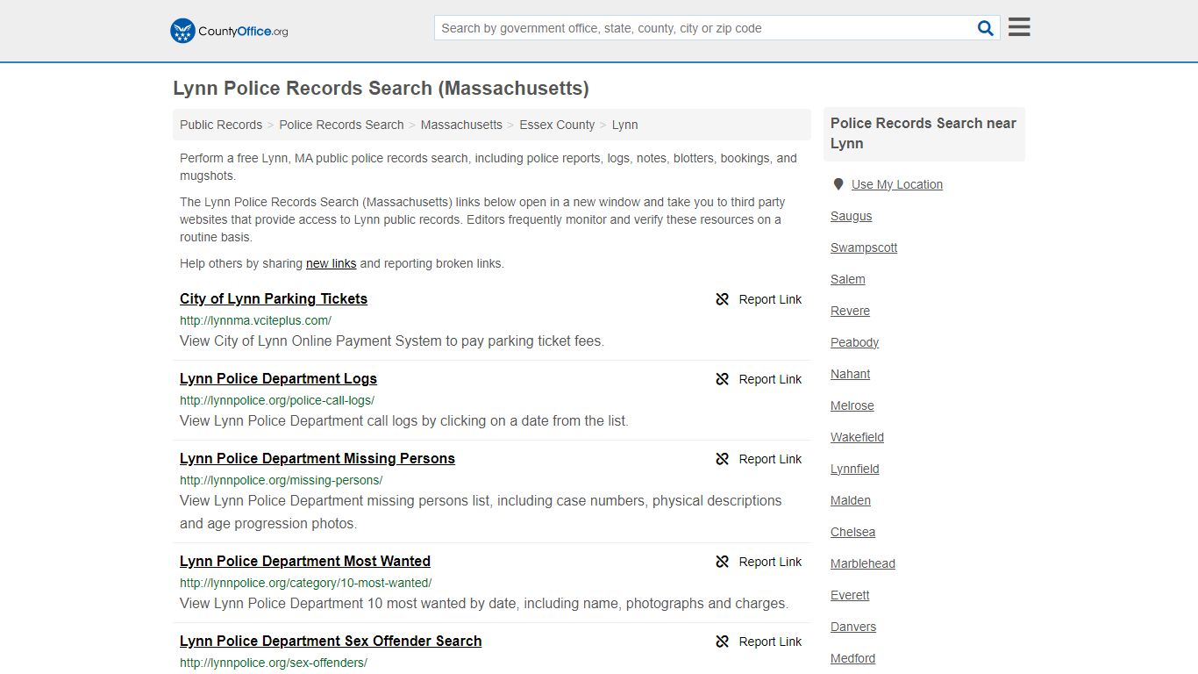The height and width of the screenshot is (674, 1198).
Task: Select Massachusetts breadcrumb
Action: click(x=461, y=125)
